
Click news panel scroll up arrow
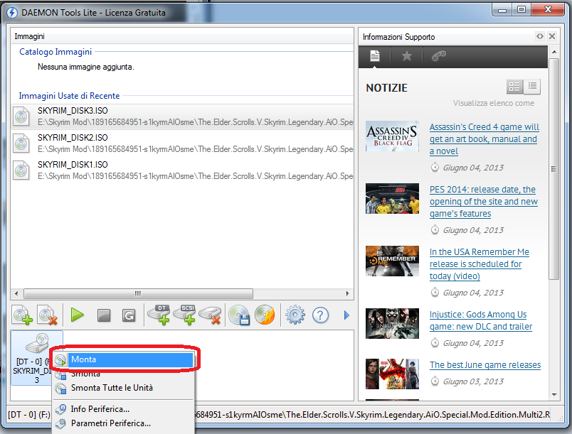click(554, 52)
